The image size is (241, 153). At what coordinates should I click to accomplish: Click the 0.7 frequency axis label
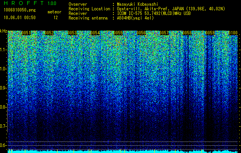[3, 126]
